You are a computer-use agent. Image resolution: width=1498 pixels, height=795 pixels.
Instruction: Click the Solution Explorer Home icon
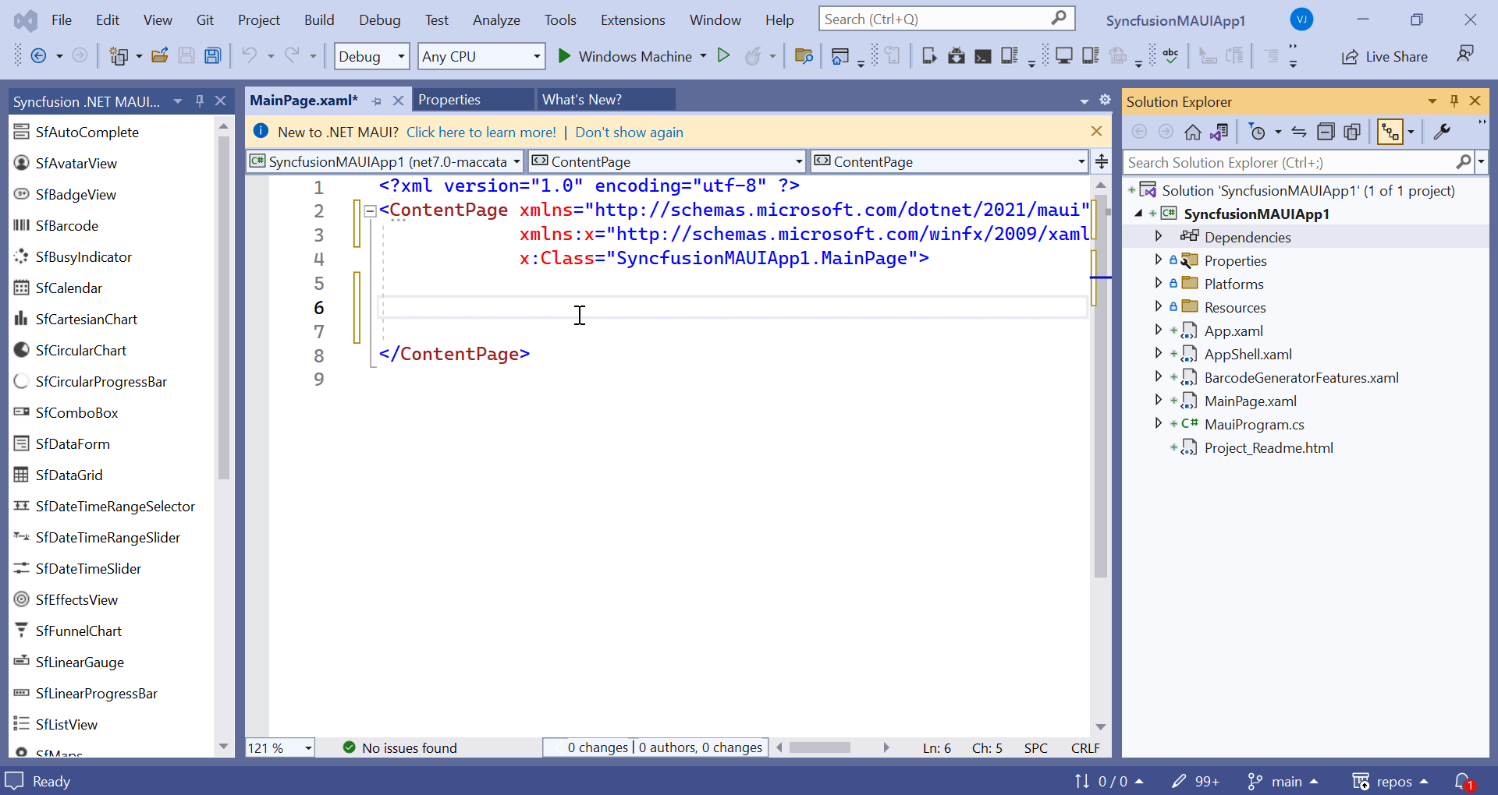[1192, 132]
